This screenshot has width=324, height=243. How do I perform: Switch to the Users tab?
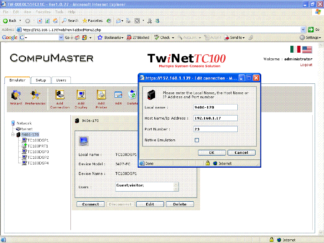click(61, 80)
